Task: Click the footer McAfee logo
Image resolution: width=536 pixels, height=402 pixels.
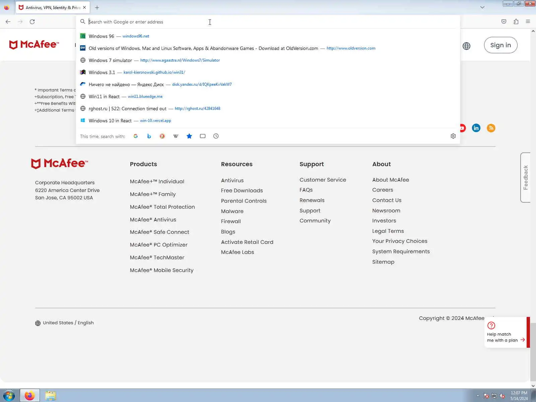Action: tap(60, 163)
